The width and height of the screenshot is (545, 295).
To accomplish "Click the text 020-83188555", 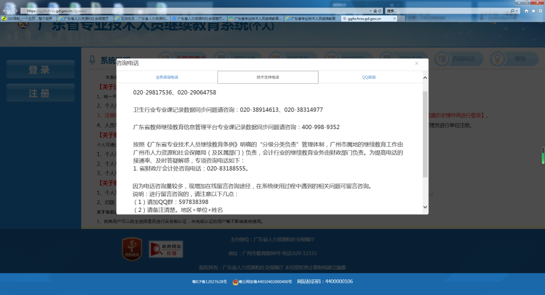I will pyautogui.click(x=226, y=168).
